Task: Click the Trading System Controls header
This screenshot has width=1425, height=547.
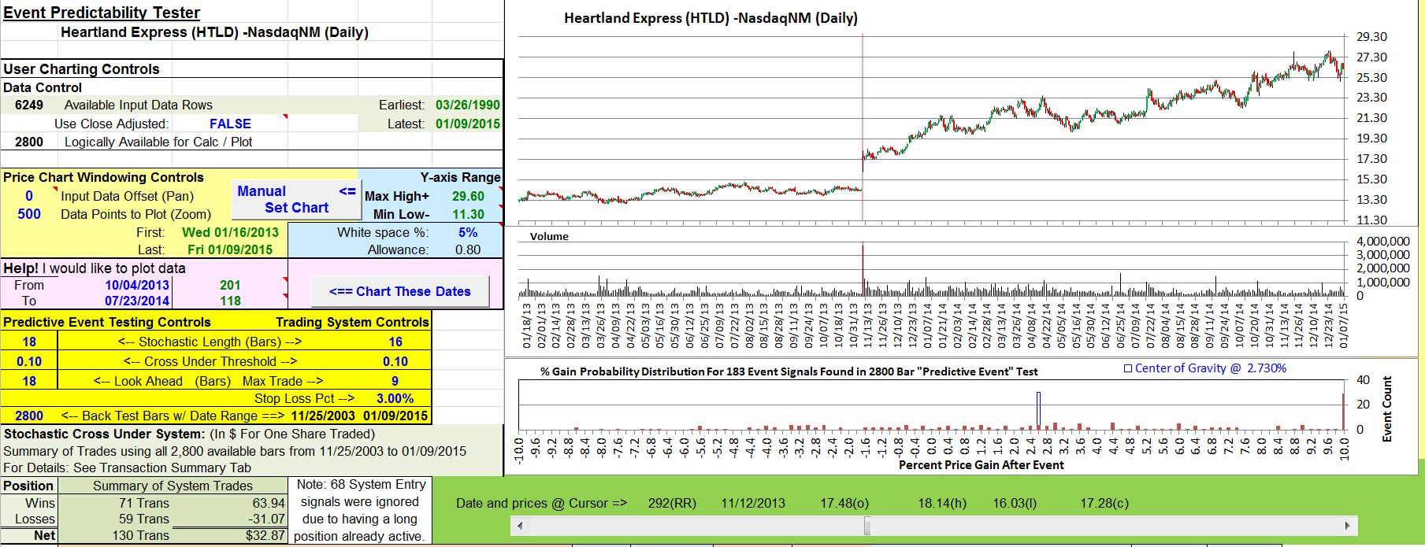Action: tap(352, 322)
